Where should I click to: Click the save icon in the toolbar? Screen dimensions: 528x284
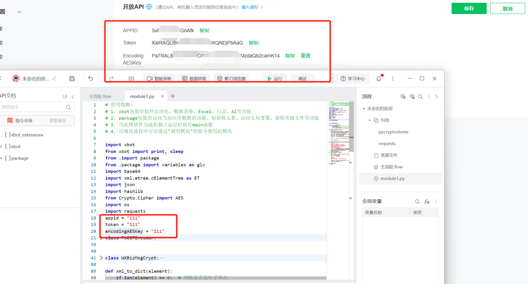pos(72,78)
